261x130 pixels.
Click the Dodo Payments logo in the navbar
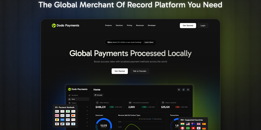point(66,25)
